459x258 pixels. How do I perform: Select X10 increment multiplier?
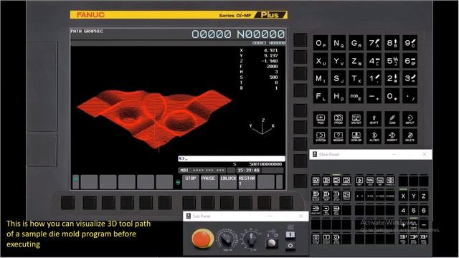pyautogui.click(x=370, y=196)
